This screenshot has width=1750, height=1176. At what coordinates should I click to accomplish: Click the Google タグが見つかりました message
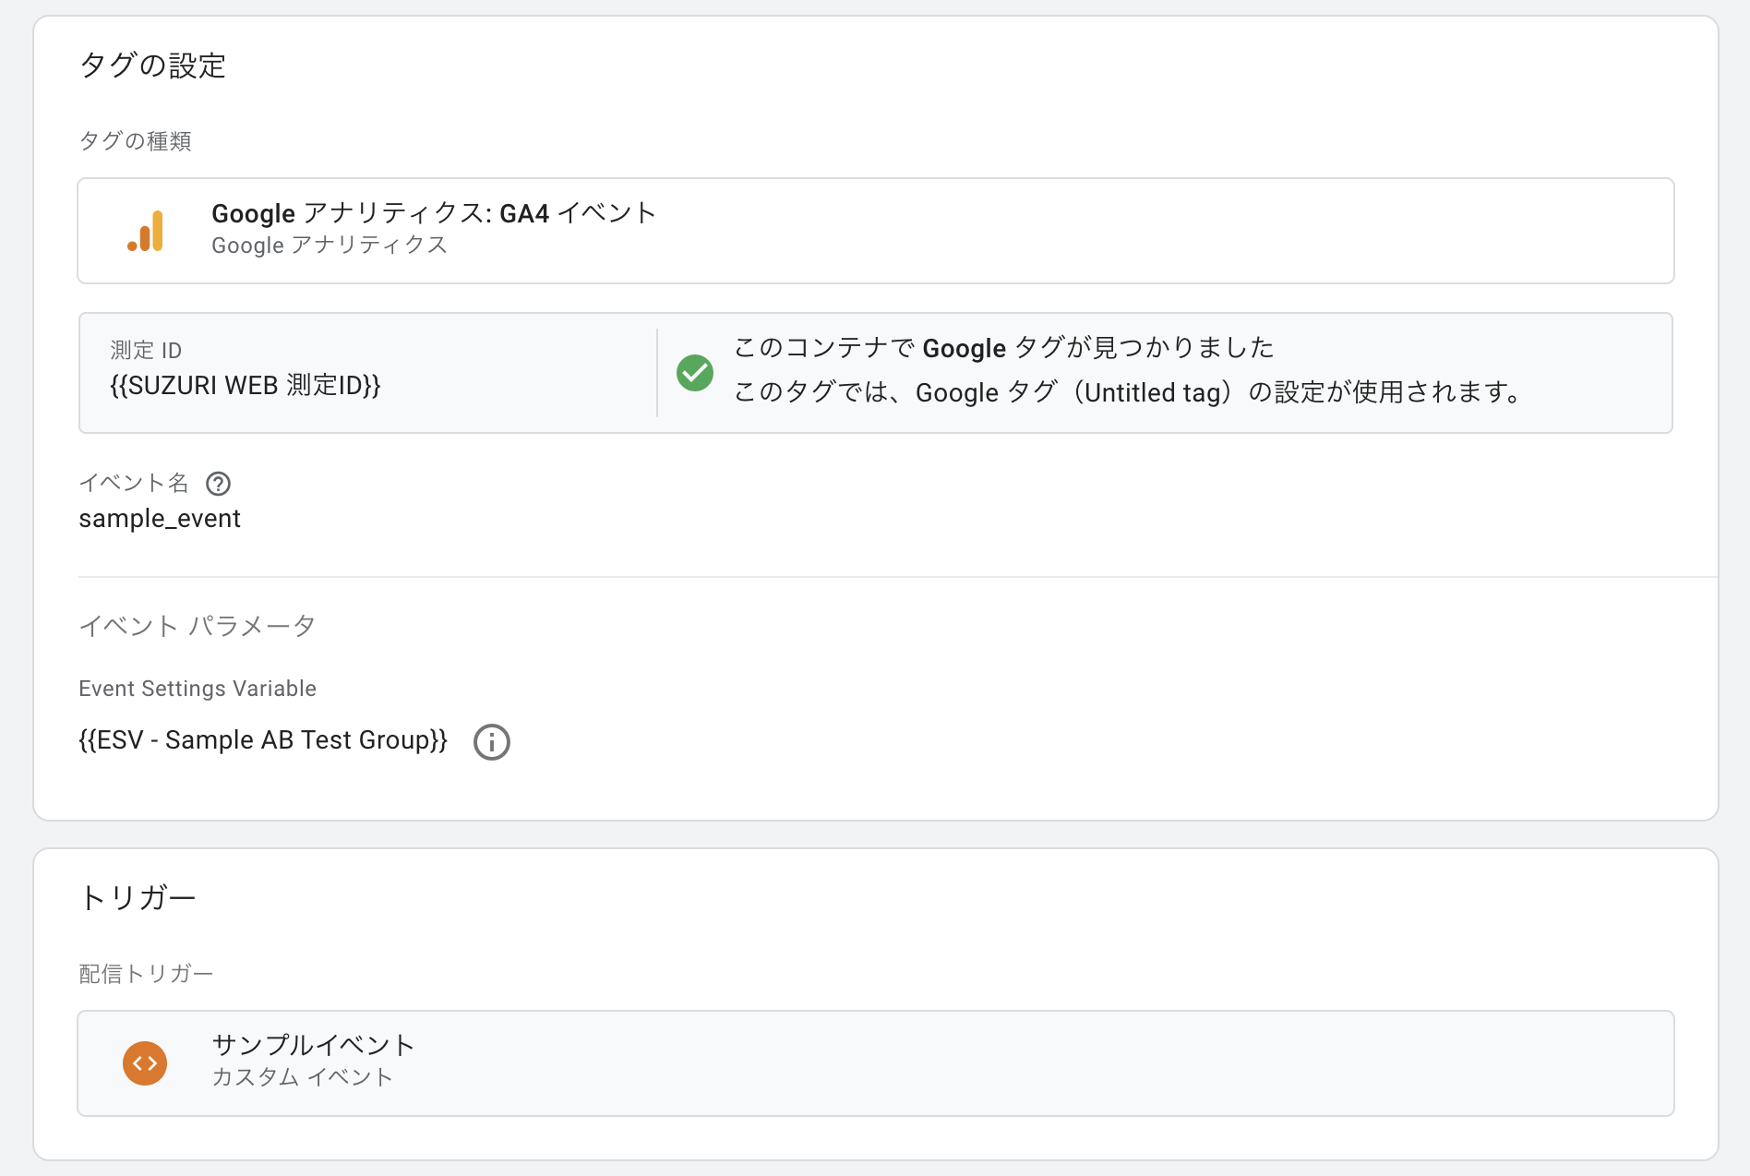click(1003, 348)
